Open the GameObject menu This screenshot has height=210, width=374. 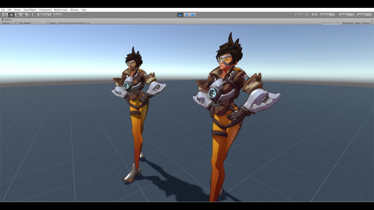pyautogui.click(x=30, y=10)
